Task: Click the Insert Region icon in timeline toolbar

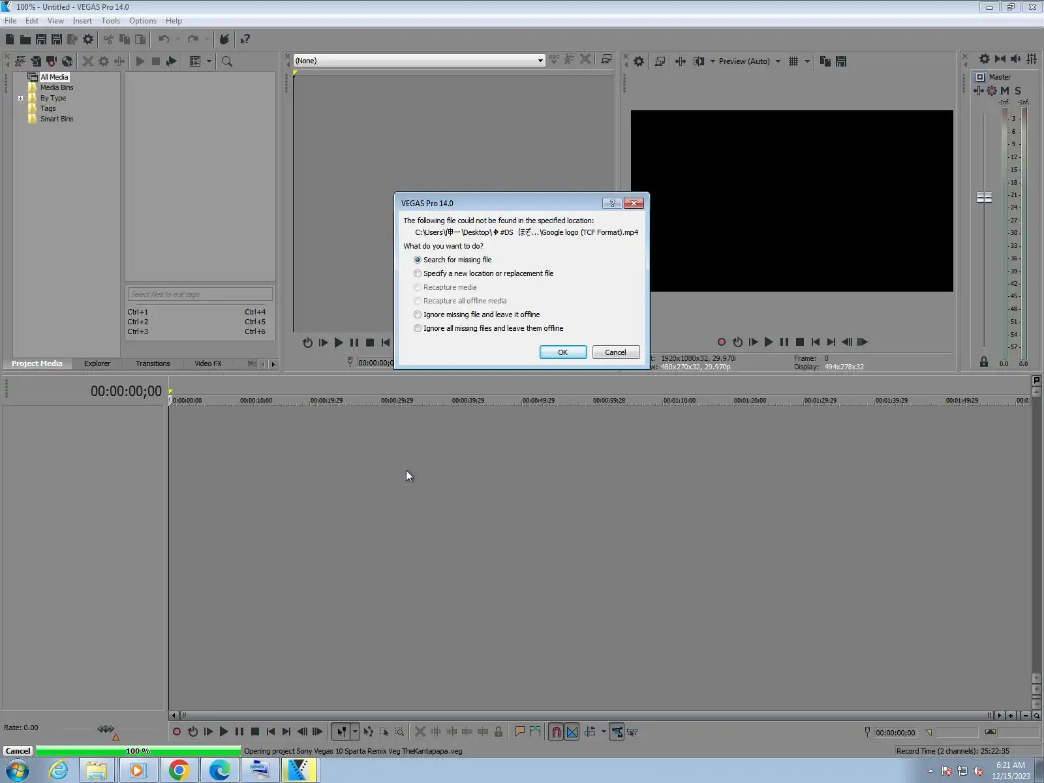Action: coord(535,732)
